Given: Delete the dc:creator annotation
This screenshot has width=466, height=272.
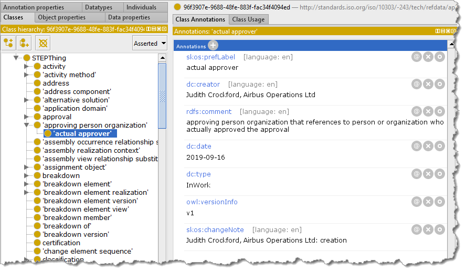Looking at the screenshot, I should [428, 83].
